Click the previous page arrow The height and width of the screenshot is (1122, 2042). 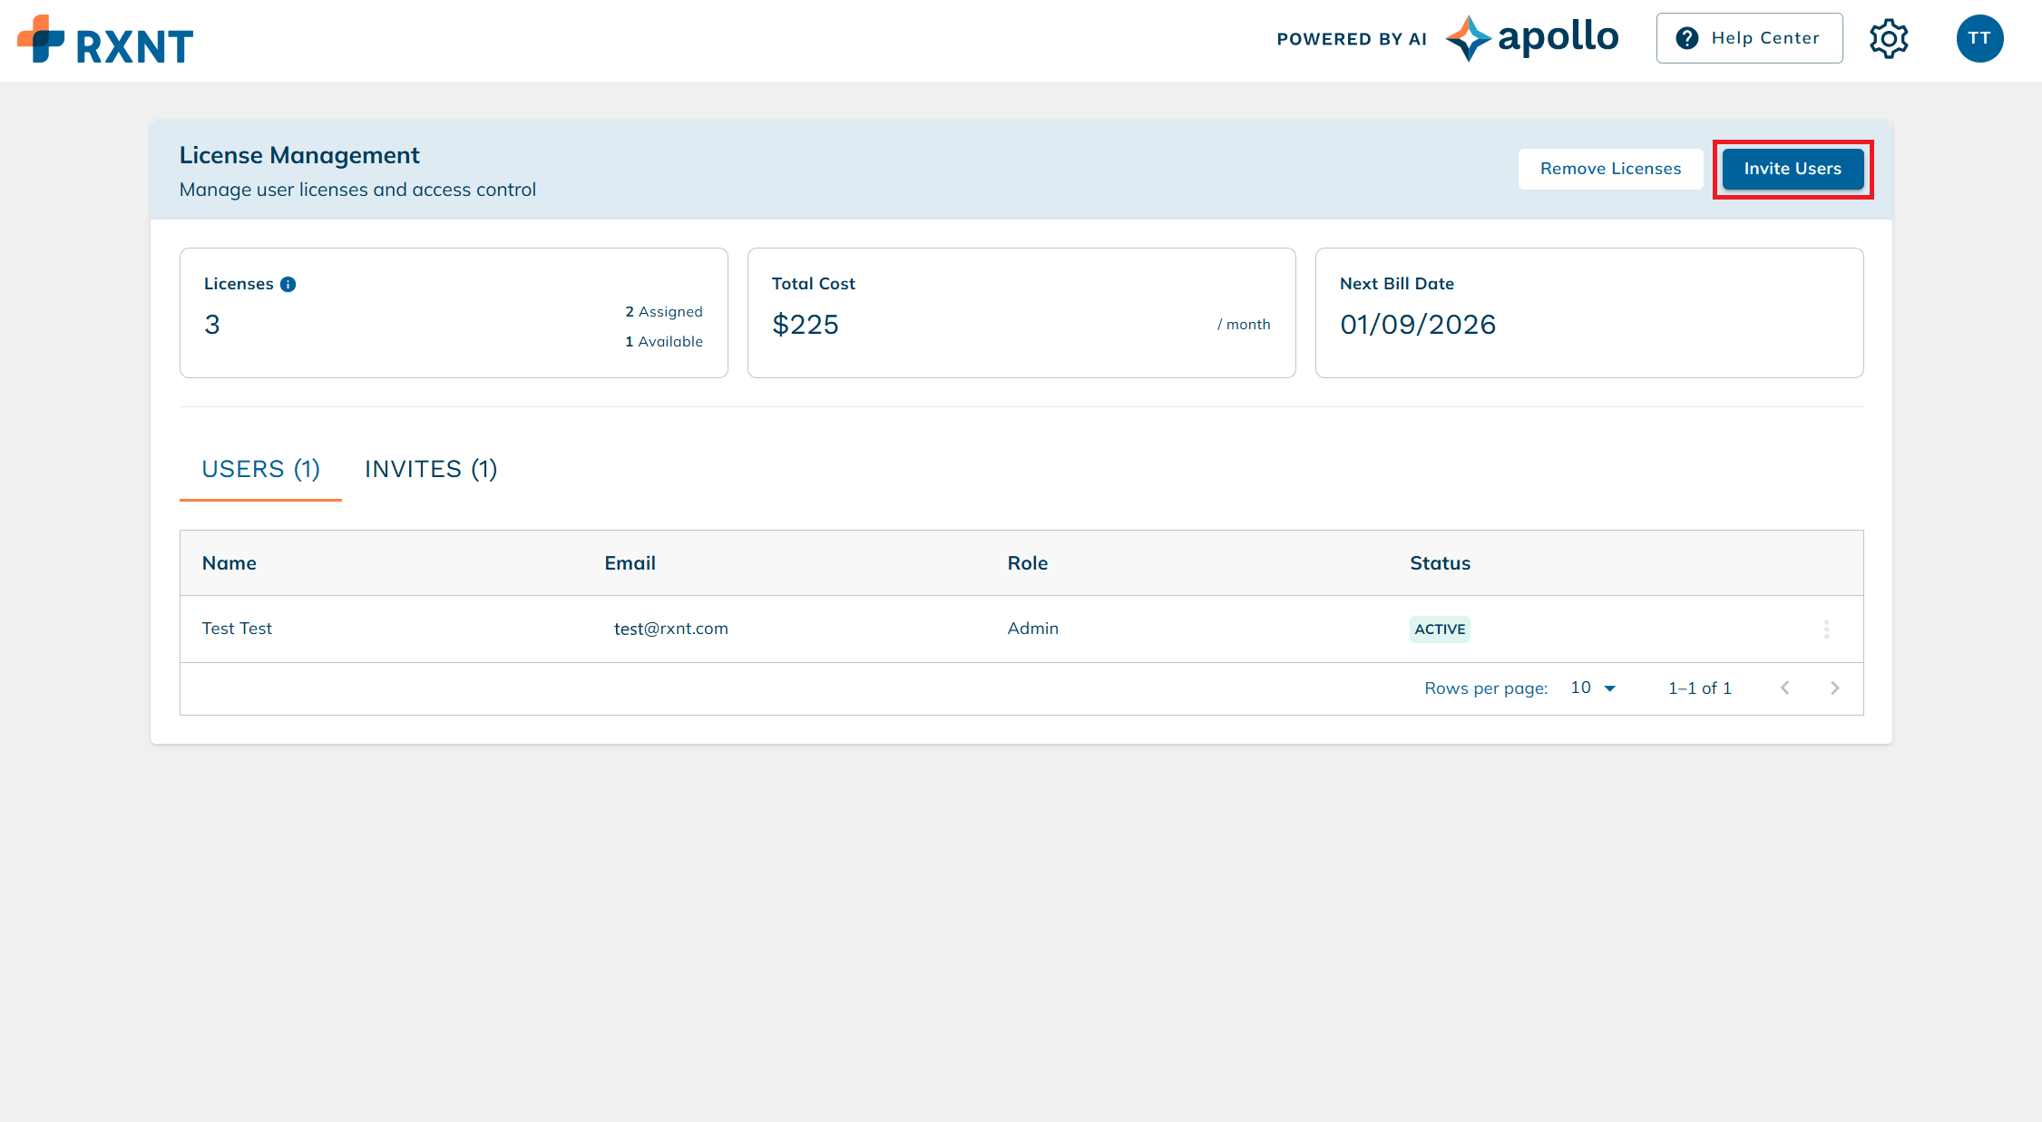point(1785,688)
